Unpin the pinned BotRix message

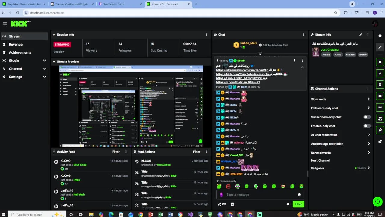click(294, 61)
